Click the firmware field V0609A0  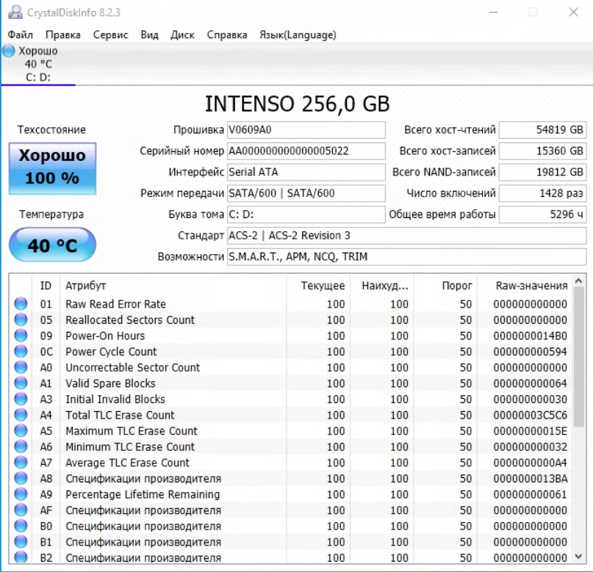[x=306, y=130]
